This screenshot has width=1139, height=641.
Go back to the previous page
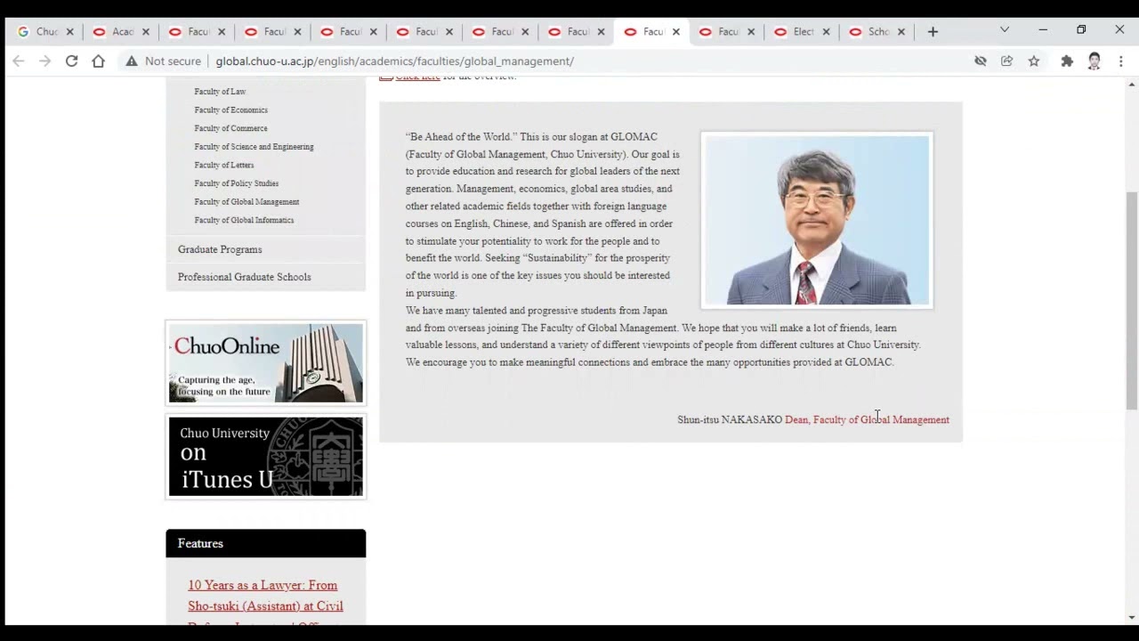point(18,61)
